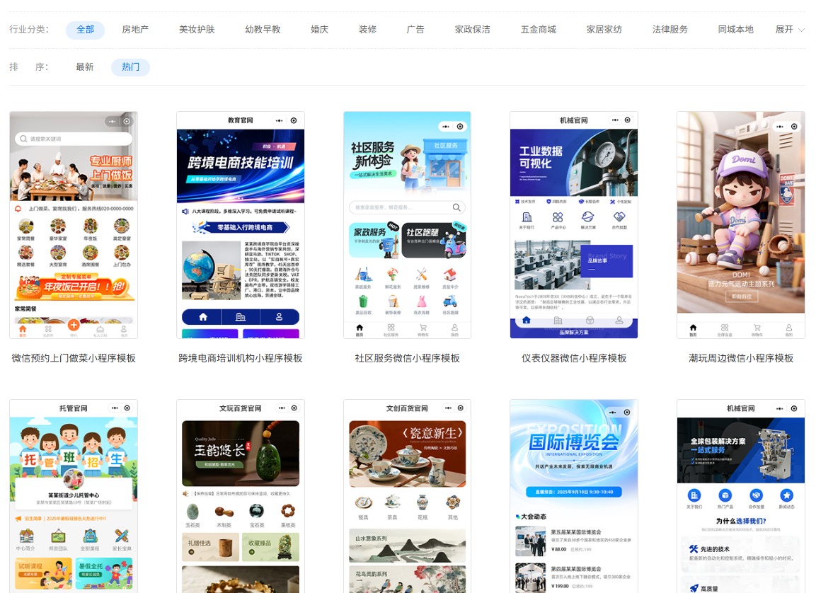Click 社区服务微信小程序模板 preview thumbnail
Screen dimensions: 833x593
click(407, 225)
